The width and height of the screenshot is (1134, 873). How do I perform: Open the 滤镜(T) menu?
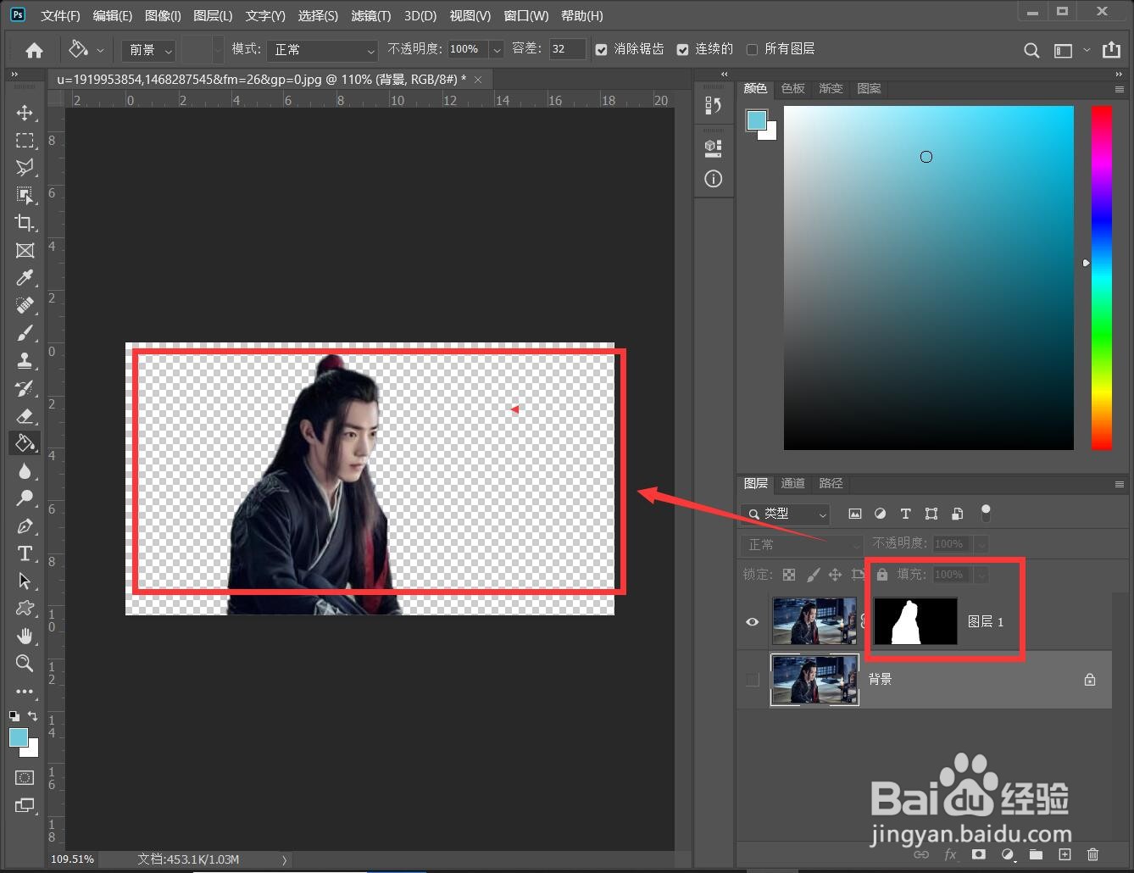coord(371,15)
